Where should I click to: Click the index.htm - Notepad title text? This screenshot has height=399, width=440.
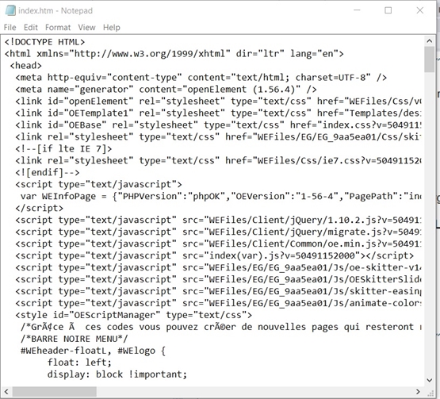[55, 10]
